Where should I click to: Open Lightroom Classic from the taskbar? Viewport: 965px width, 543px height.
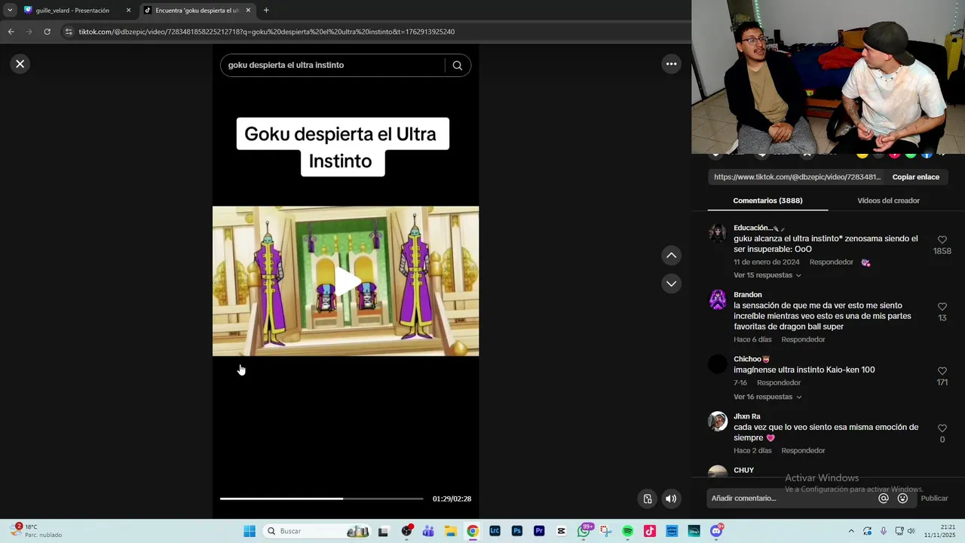[x=495, y=531]
